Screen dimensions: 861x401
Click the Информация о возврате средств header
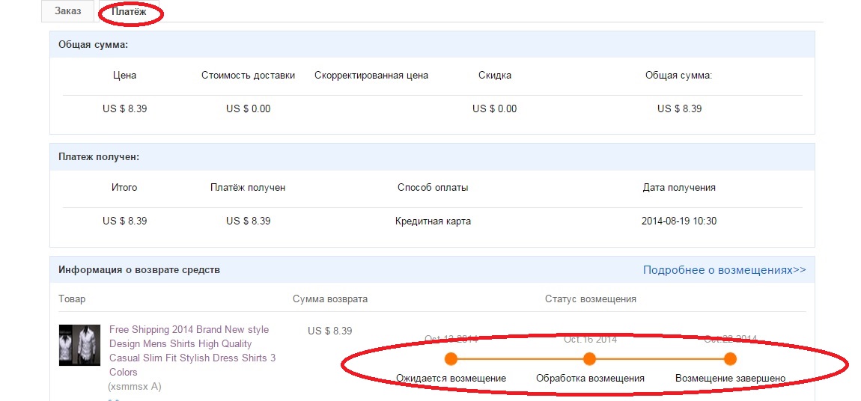pyautogui.click(x=139, y=269)
